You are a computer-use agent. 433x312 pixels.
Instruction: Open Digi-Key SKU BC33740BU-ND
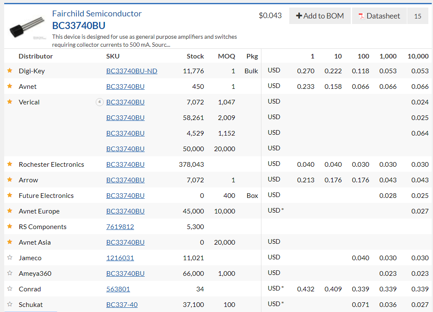click(132, 71)
